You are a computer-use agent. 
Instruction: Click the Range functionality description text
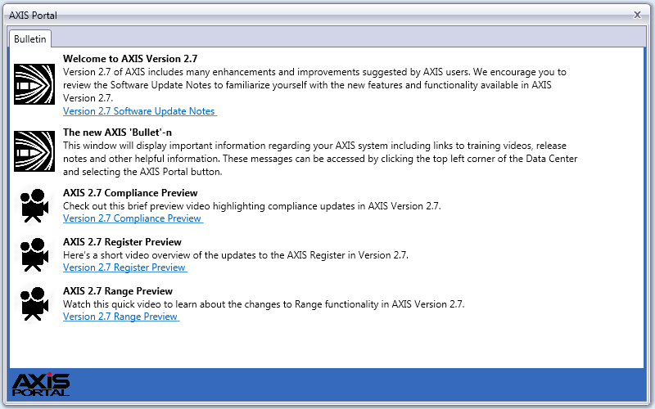pyautogui.click(x=264, y=304)
